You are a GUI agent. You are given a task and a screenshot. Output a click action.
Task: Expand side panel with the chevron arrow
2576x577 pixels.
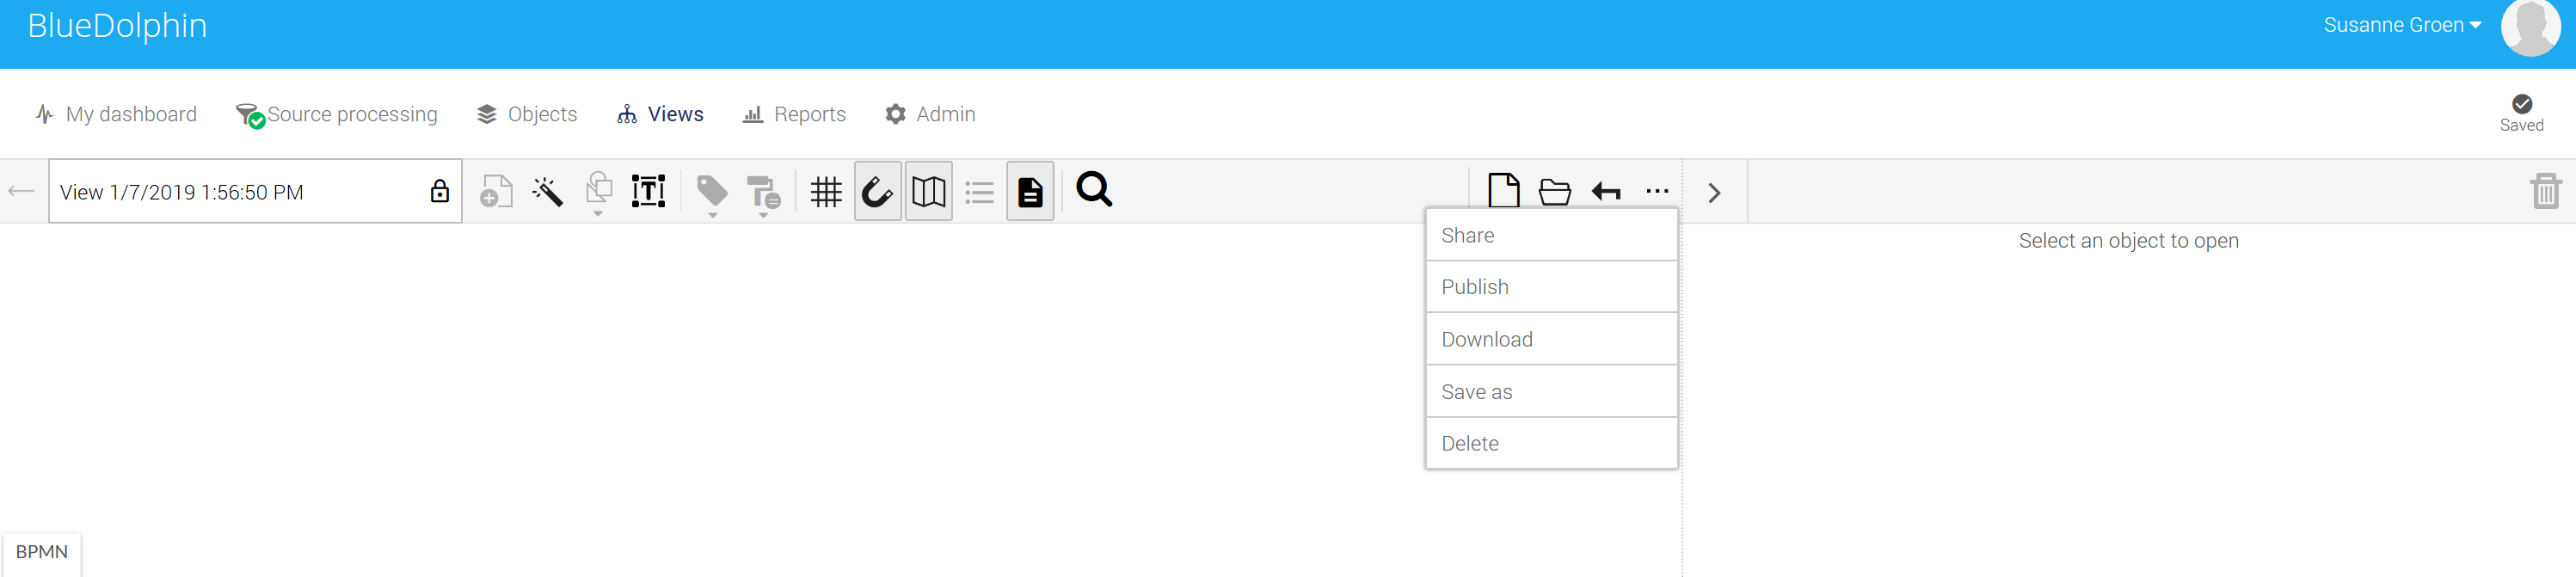click(1715, 192)
